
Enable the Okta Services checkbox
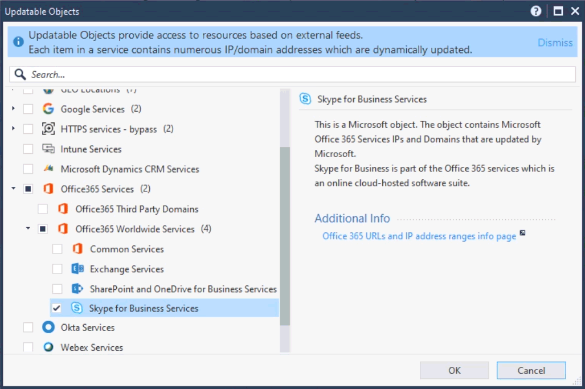28,327
